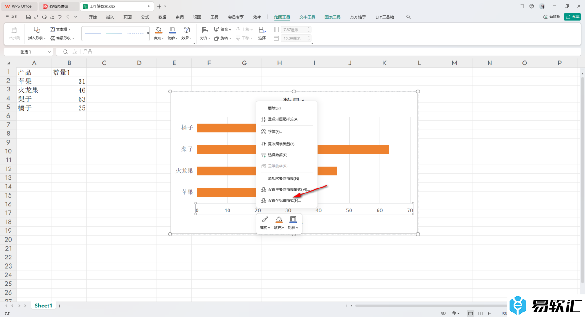Click the Outline (轮廓) icon in ribbon
585x317 pixels.
pos(172,29)
